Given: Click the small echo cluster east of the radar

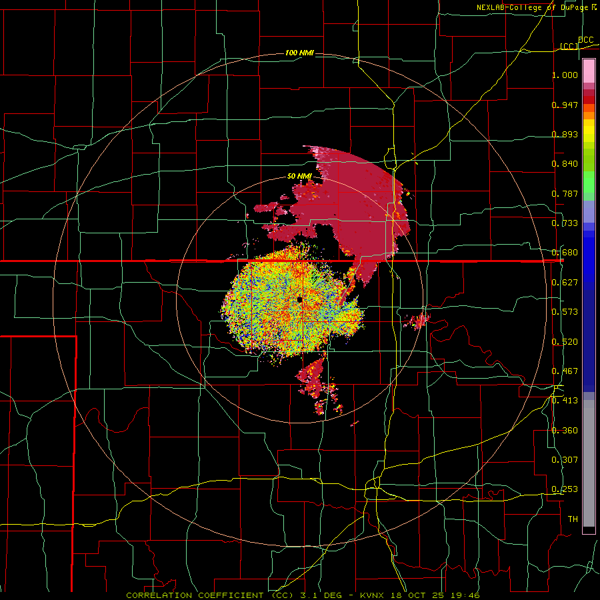Looking at the screenshot, I should point(418,321).
